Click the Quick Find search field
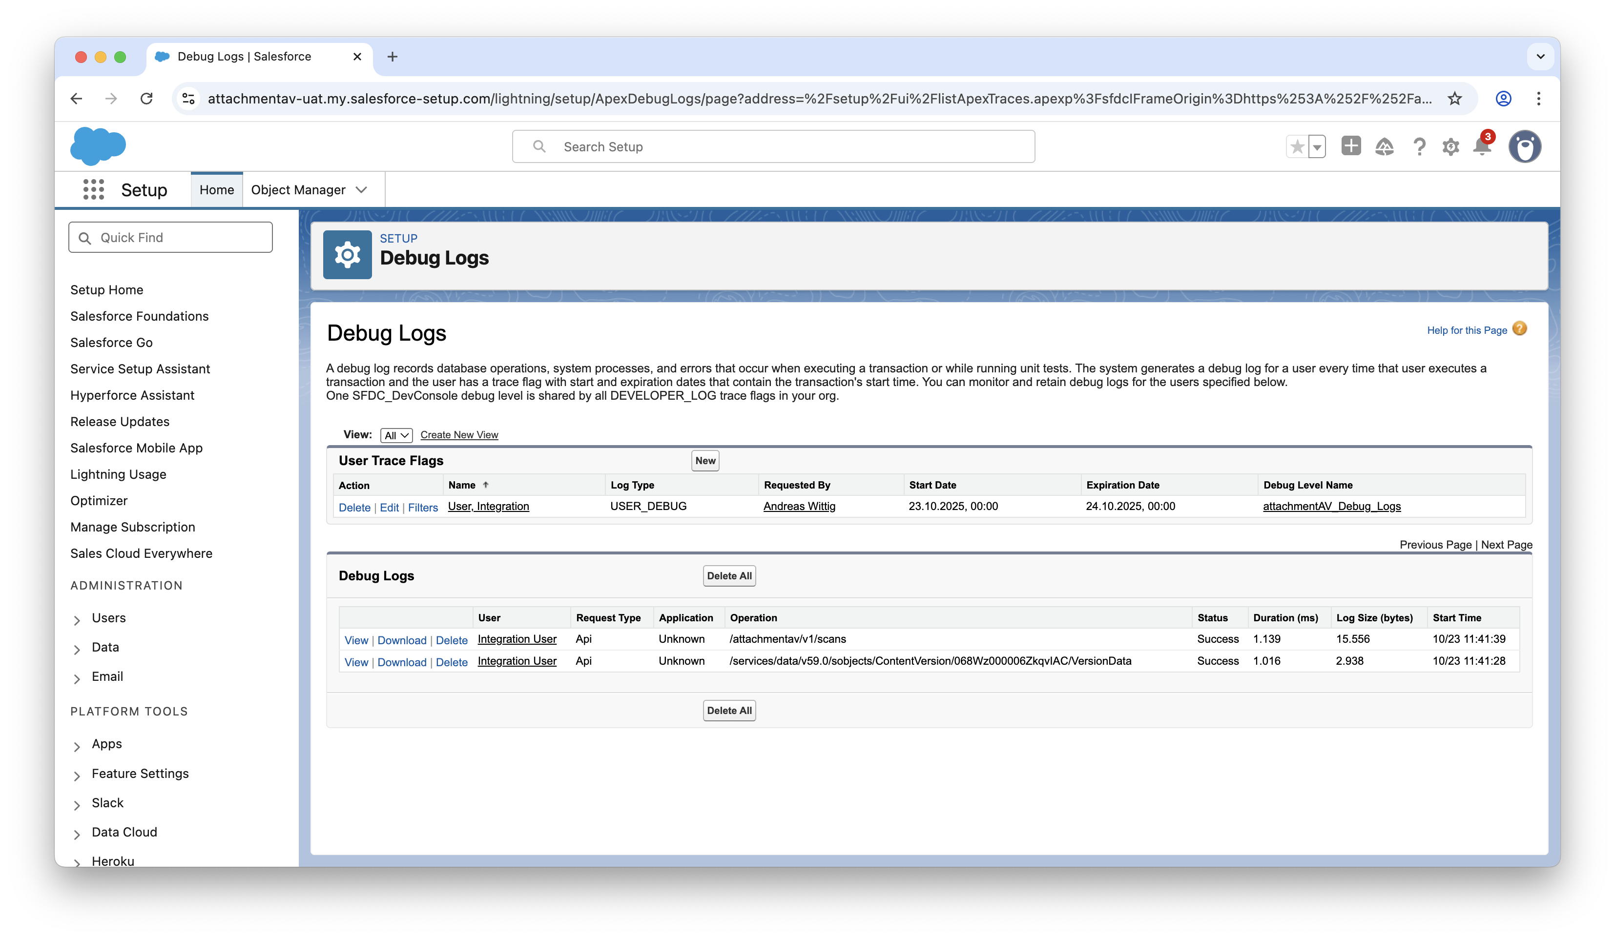1615x939 pixels. click(x=170, y=238)
